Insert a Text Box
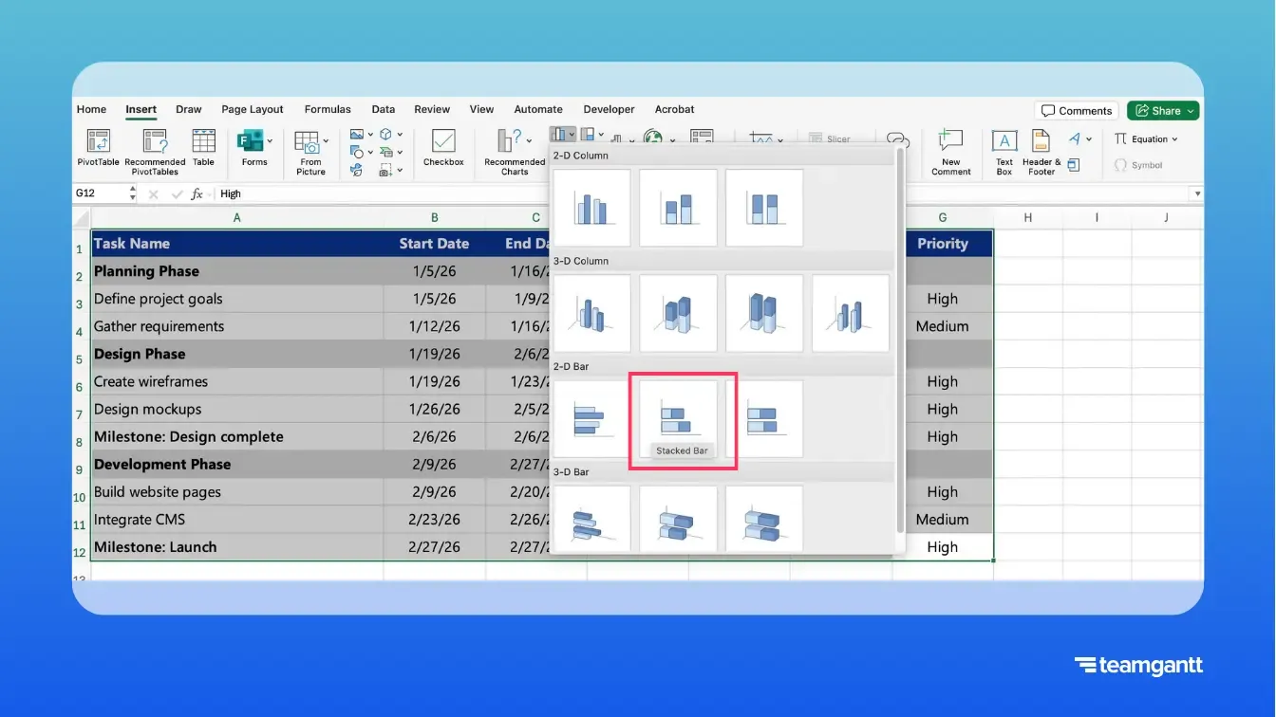Viewport: 1276px width, 717px height. [x=1004, y=152]
